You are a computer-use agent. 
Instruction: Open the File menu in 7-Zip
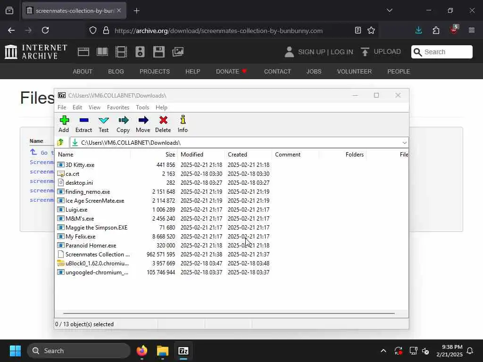pyautogui.click(x=62, y=107)
